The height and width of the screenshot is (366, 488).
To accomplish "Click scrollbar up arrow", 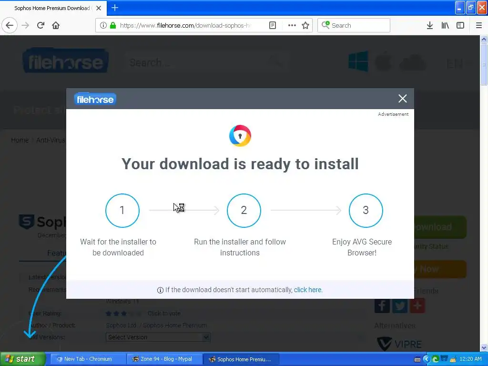I will point(484,39).
